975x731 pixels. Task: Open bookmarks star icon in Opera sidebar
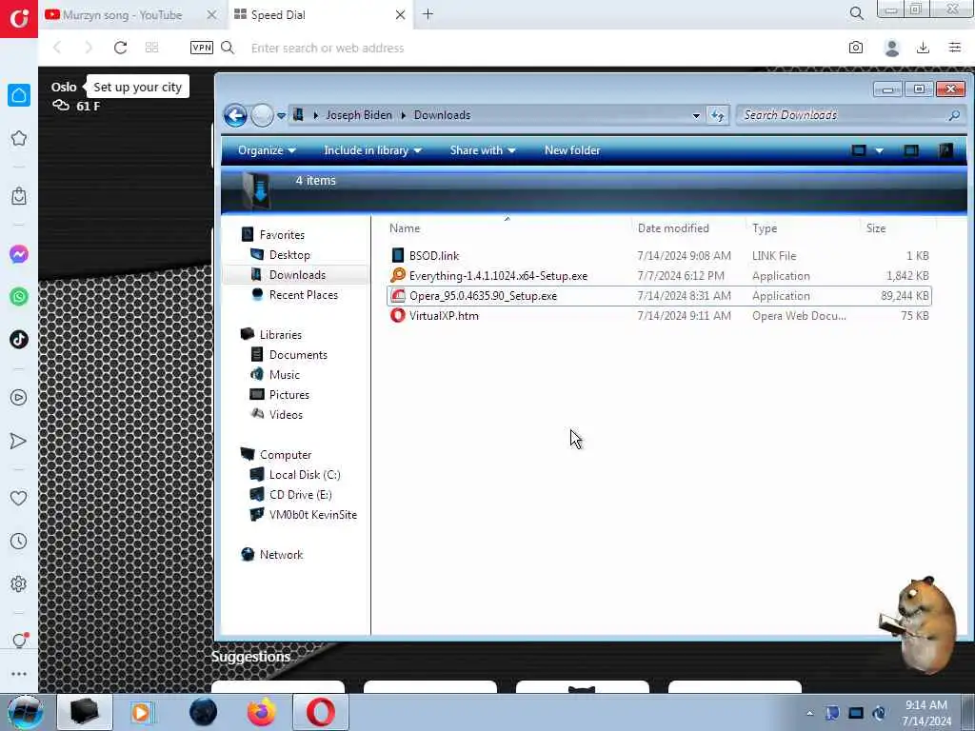pos(19,138)
